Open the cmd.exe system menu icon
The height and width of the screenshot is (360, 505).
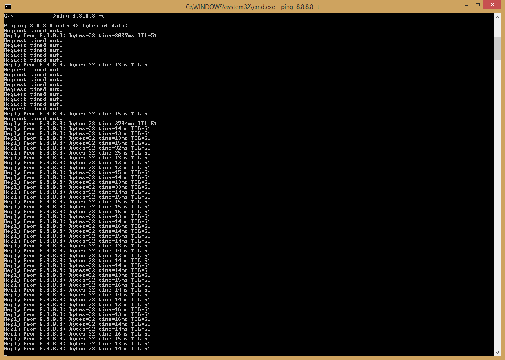point(8,7)
